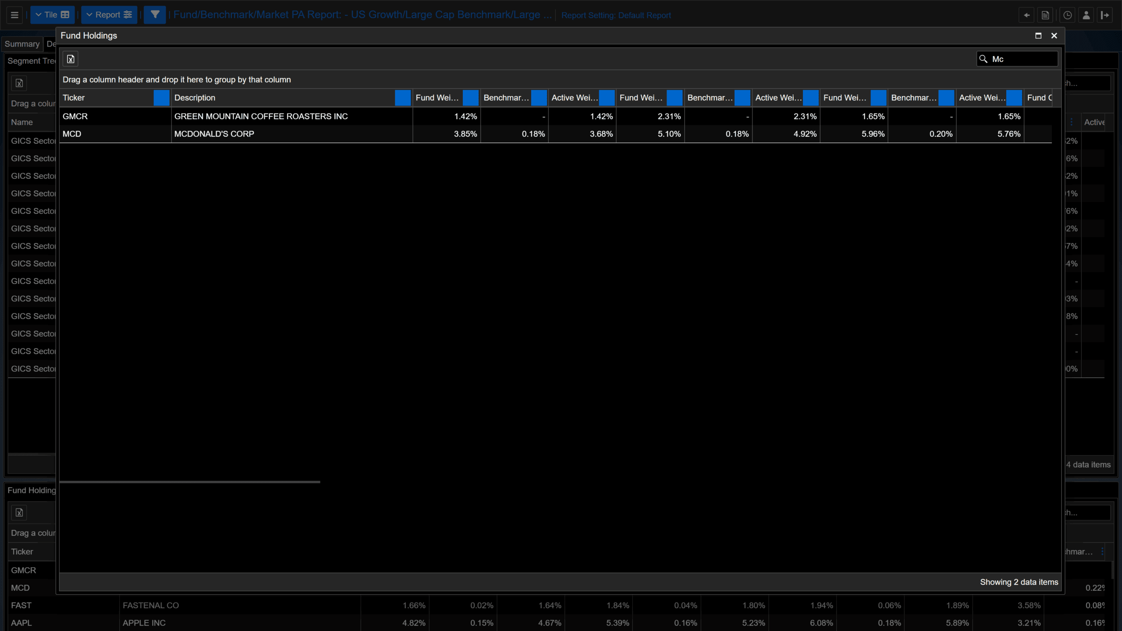Focus the search field containing Mc
1122x631 pixels.
[x=1017, y=59]
